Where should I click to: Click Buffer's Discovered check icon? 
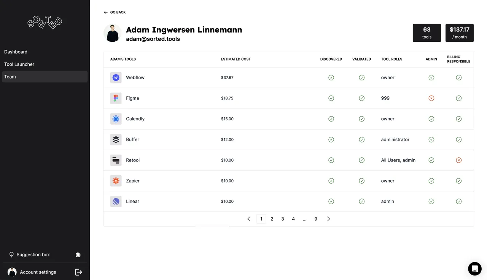(x=331, y=139)
